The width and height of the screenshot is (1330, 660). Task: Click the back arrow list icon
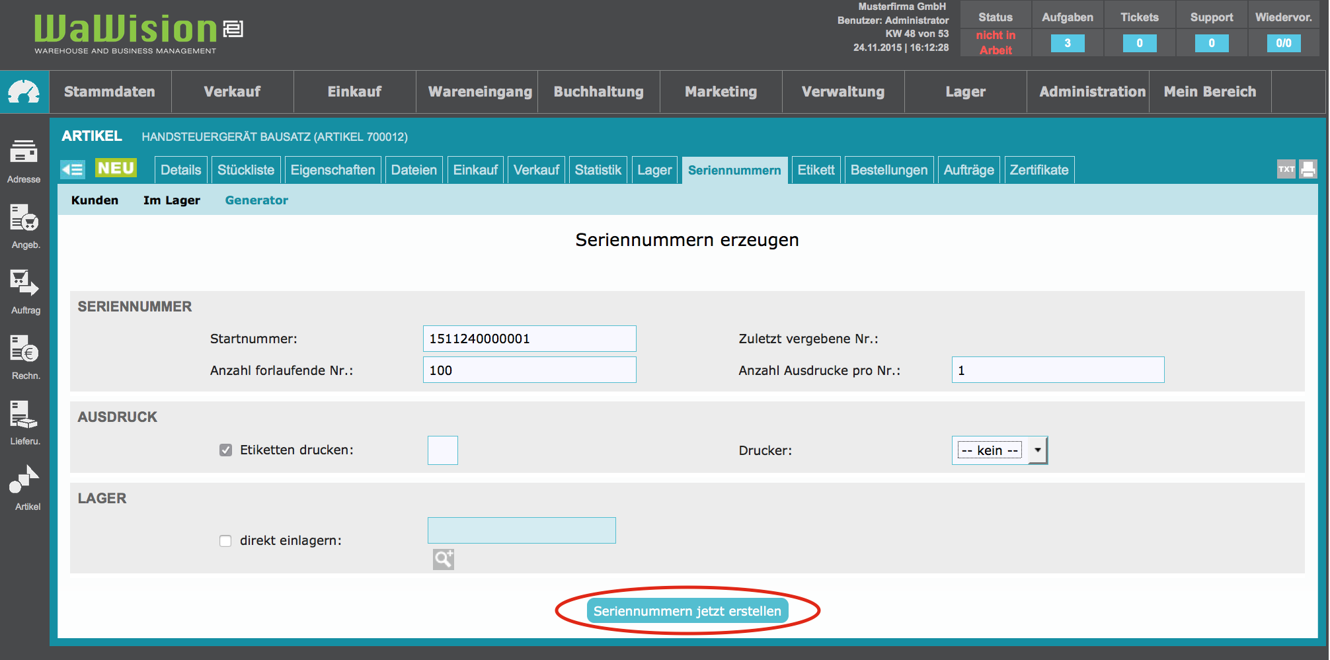point(73,169)
